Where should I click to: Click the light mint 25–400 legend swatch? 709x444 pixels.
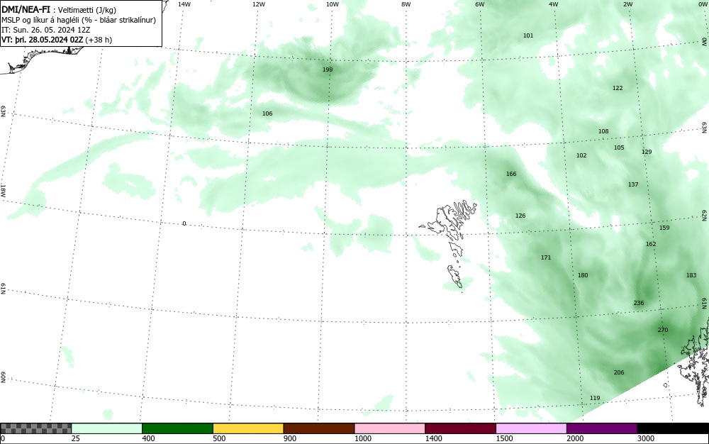tap(107, 428)
